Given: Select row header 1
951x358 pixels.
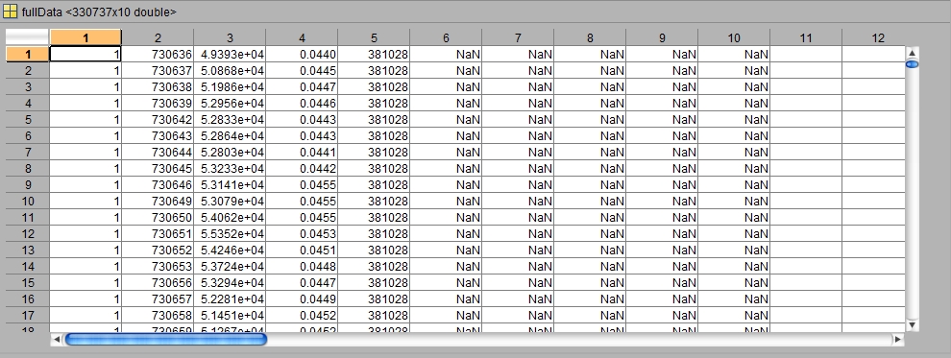Looking at the screenshot, I should 28,55.
